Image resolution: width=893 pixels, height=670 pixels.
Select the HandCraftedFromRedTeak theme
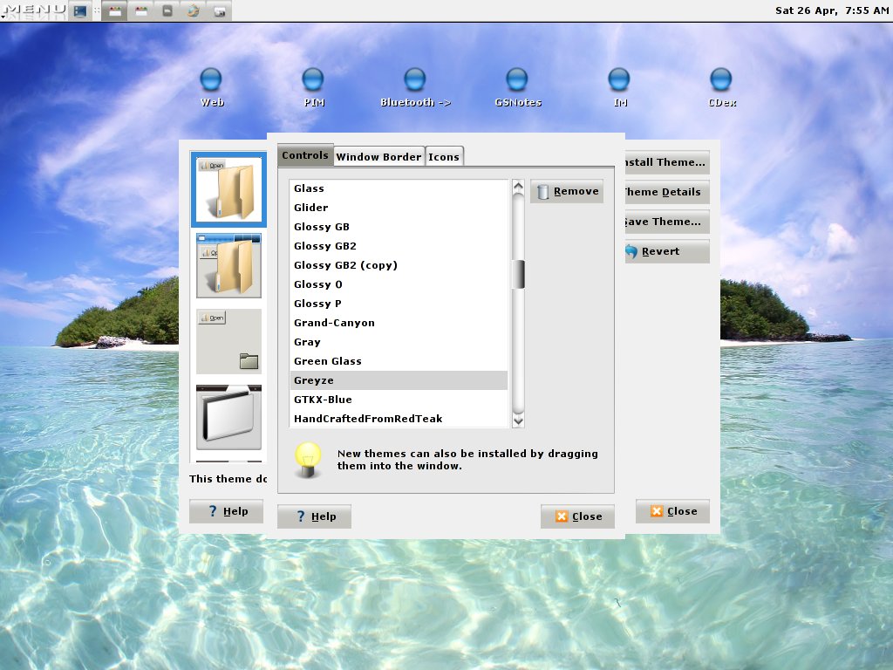click(399, 419)
